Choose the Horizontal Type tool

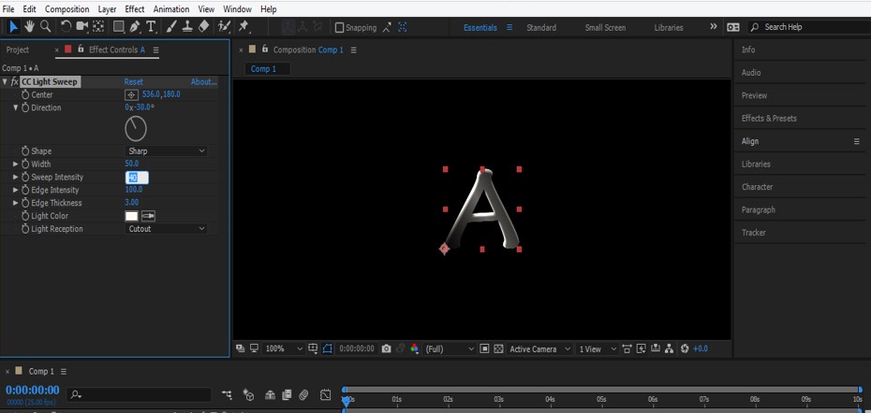click(x=151, y=26)
